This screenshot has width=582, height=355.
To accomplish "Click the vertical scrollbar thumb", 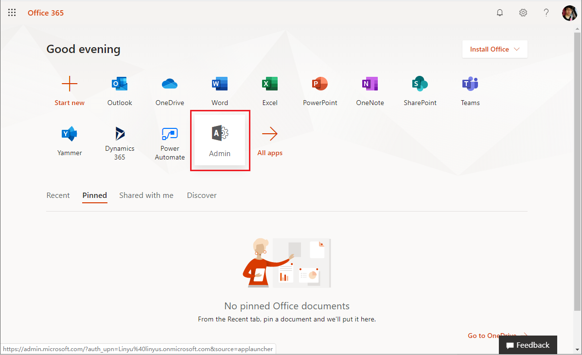I will tap(577, 171).
